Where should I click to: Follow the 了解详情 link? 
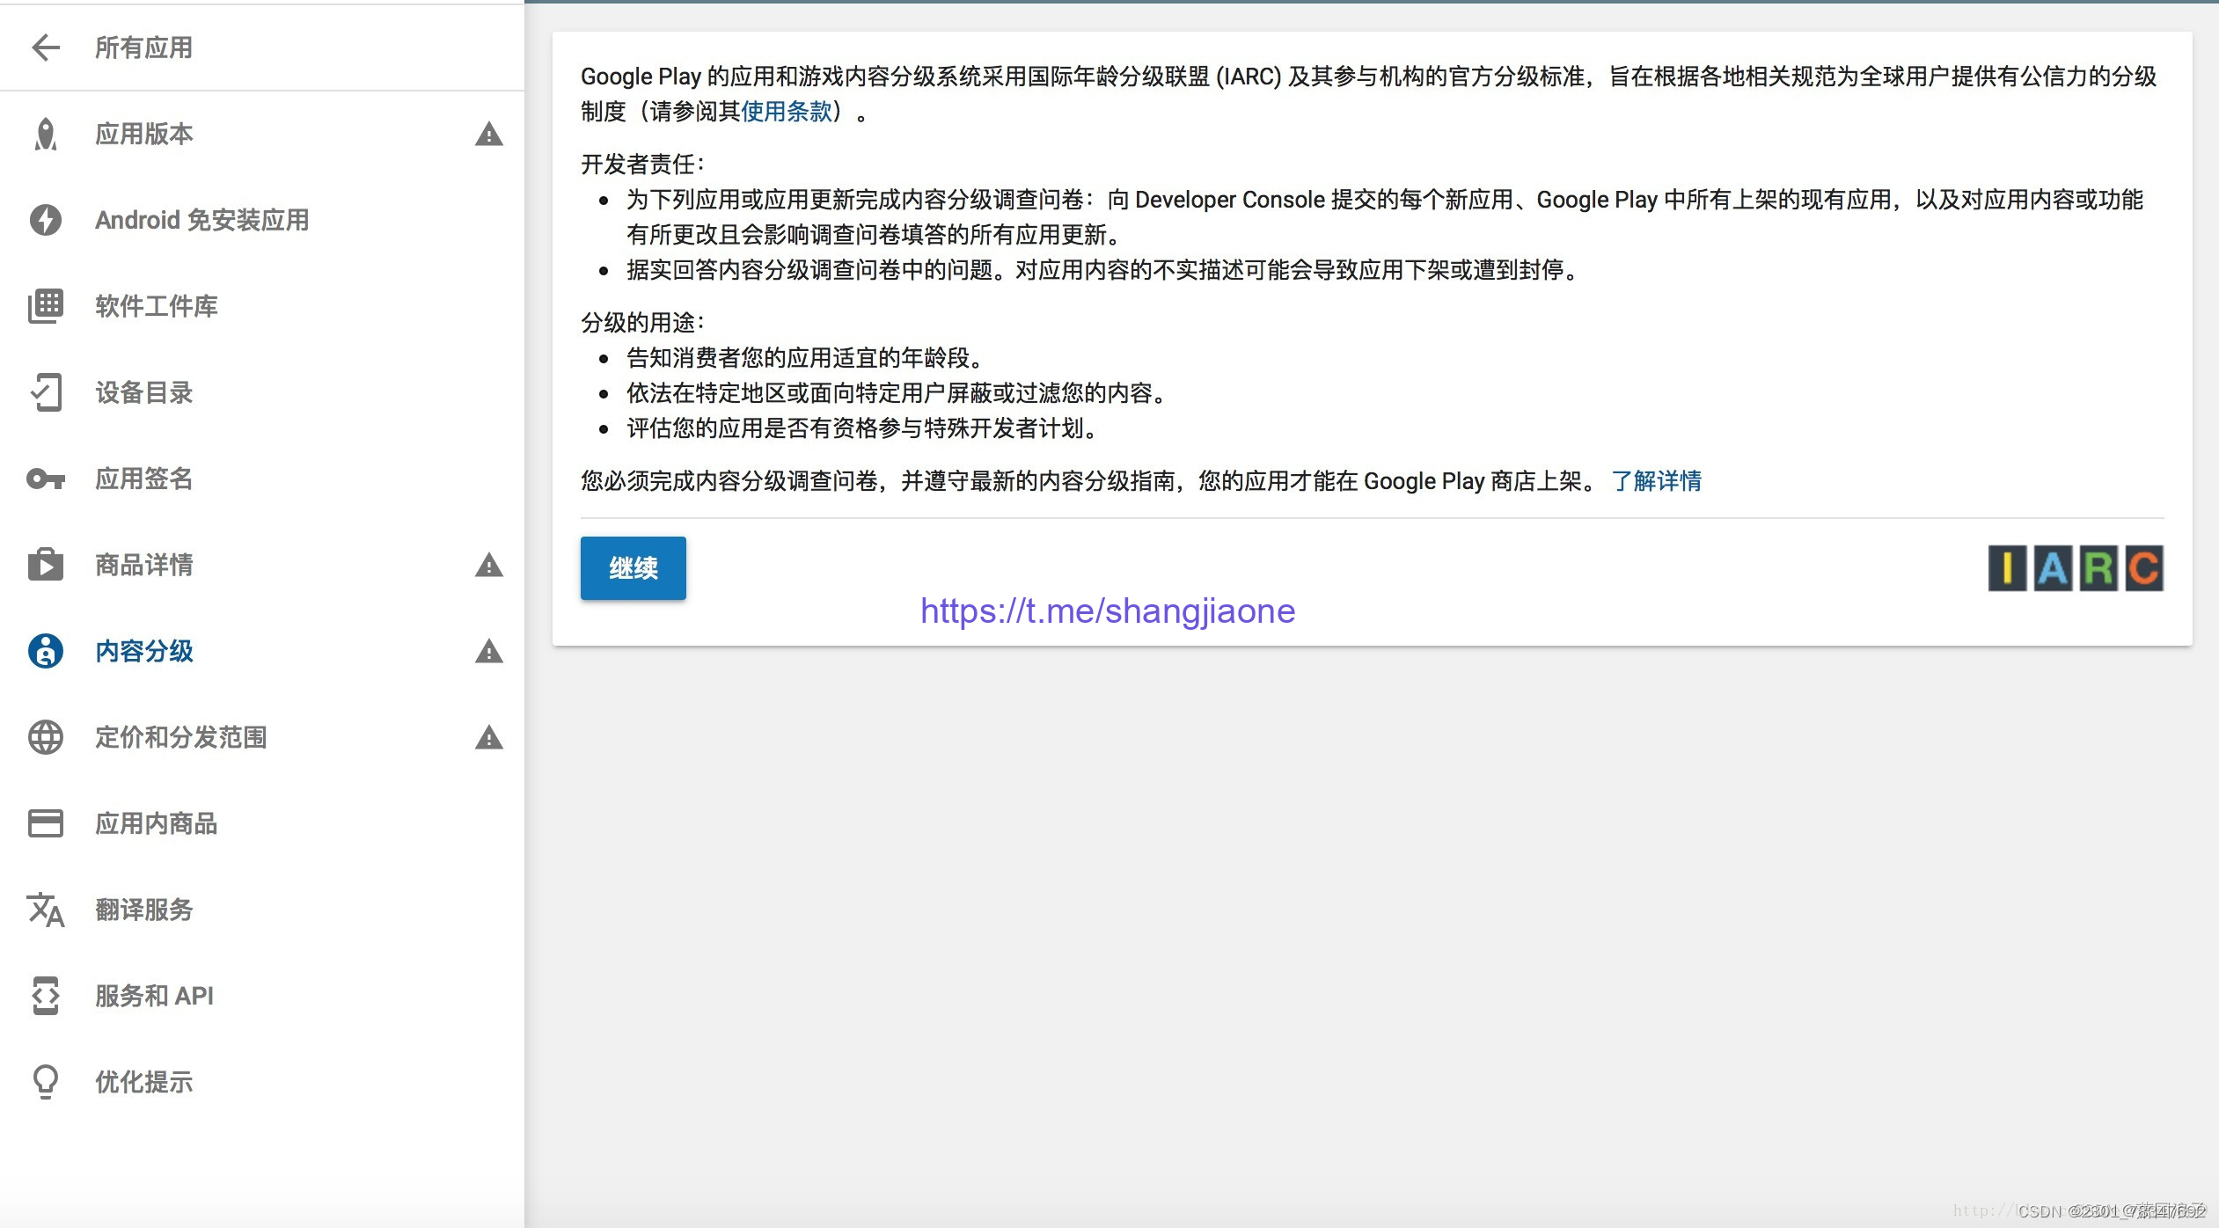click(x=1656, y=481)
